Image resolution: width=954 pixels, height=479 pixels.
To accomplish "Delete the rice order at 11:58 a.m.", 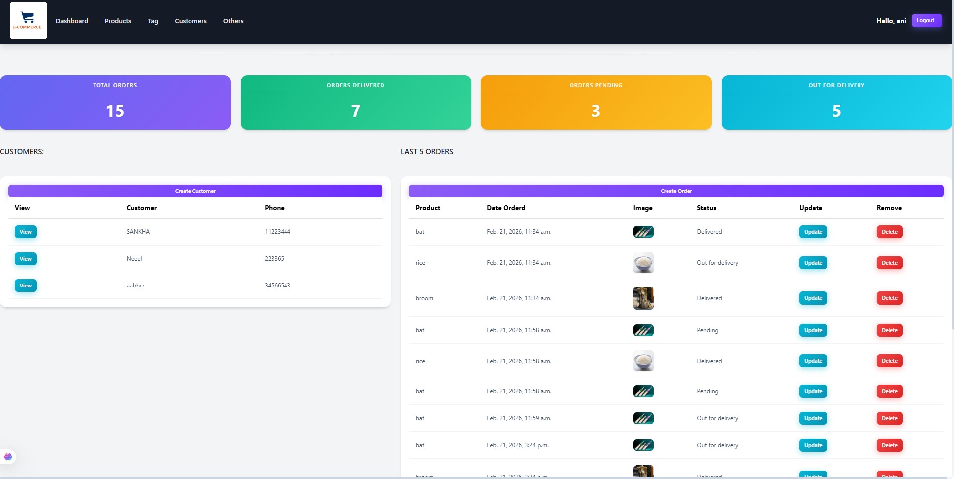I will tap(889, 361).
